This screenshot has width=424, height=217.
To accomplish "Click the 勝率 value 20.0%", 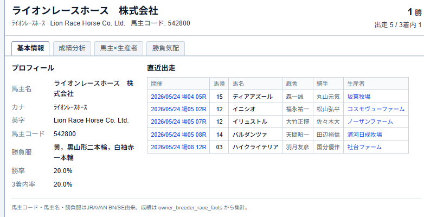I will tap(63, 171).
